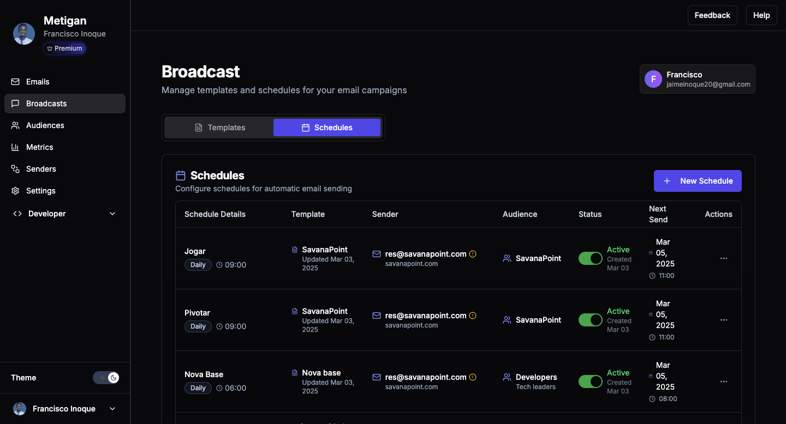Click the Metigan profile avatar in the sidebar header
786x424 pixels.
pyautogui.click(x=24, y=34)
